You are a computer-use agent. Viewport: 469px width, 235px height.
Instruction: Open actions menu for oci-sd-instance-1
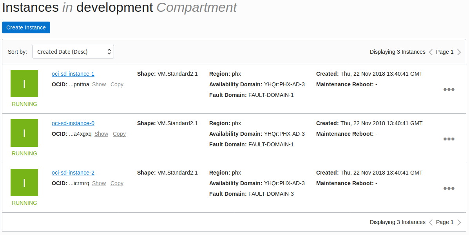click(x=449, y=89)
